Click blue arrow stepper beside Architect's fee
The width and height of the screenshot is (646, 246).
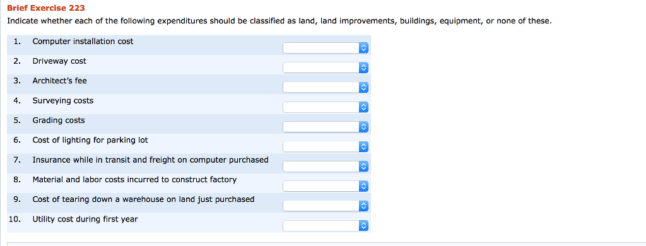pos(363,88)
